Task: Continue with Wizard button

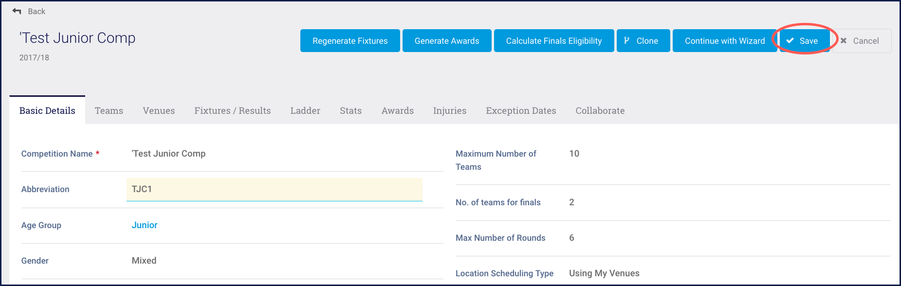Action: click(724, 41)
